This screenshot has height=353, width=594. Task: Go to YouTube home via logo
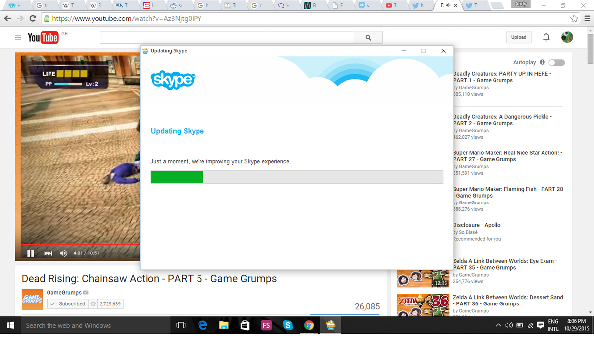tap(43, 37)
